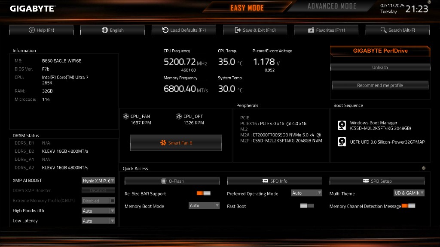Screen dimensions: 440x247
Task: Click Windows Boot Manager boot entry text
Action: point(380,126)
